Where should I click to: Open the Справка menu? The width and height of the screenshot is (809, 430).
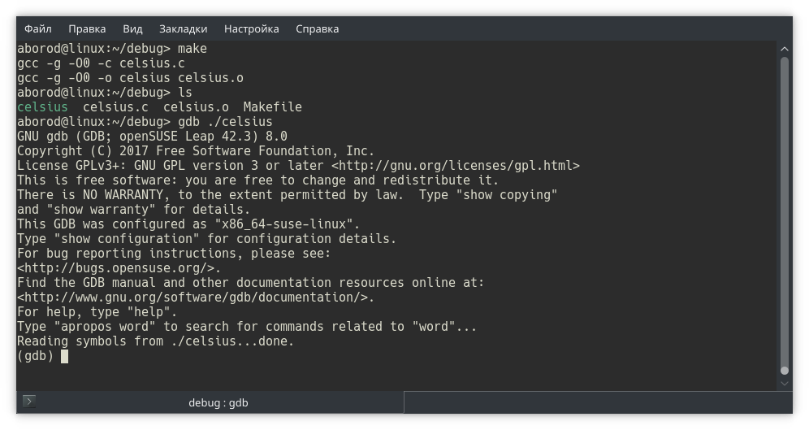(x=317, y=28)
